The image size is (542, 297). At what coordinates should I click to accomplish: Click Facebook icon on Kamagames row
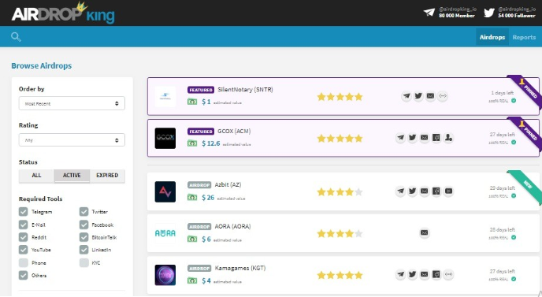click(436, 274)
